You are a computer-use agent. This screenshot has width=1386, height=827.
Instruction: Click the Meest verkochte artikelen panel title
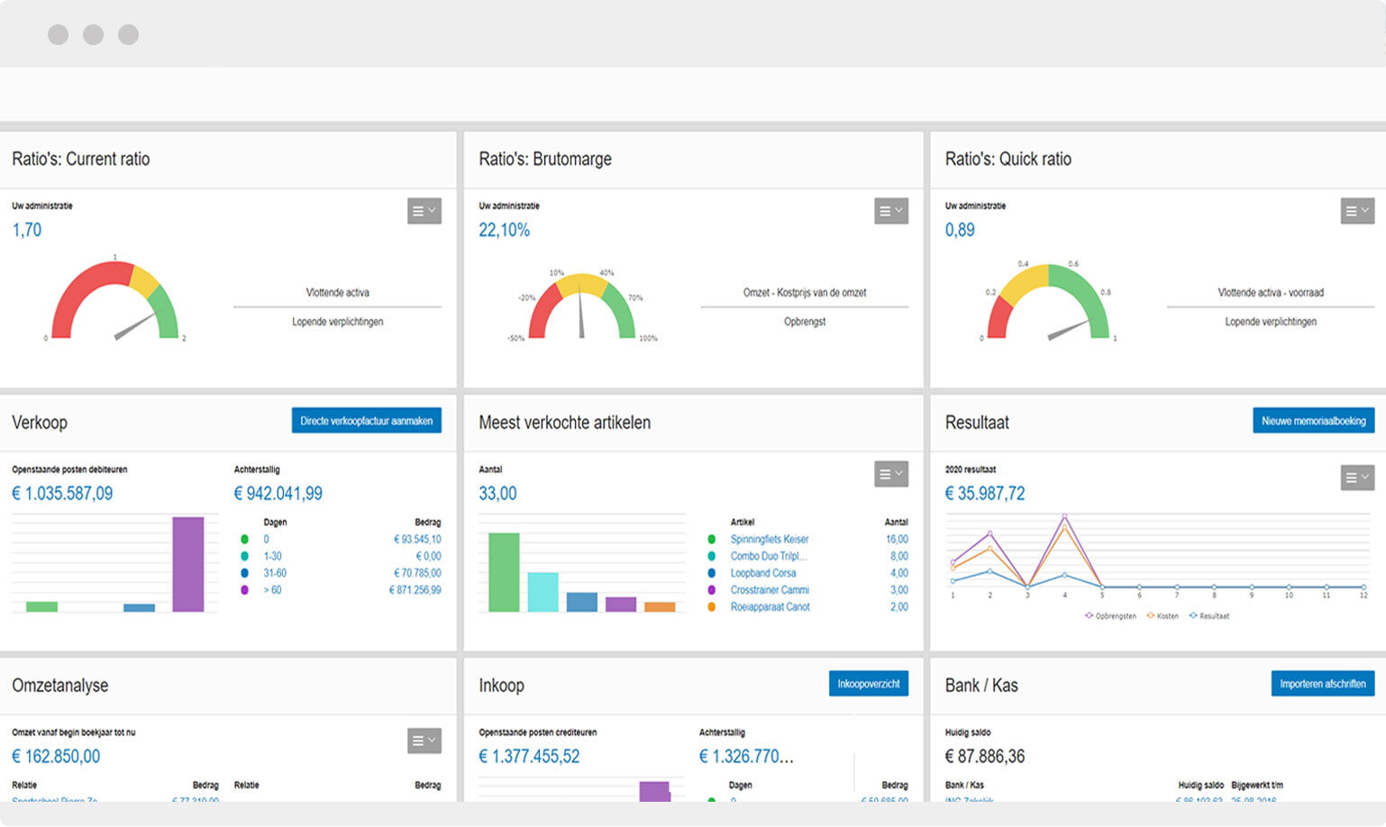click(x=565, y=422)
